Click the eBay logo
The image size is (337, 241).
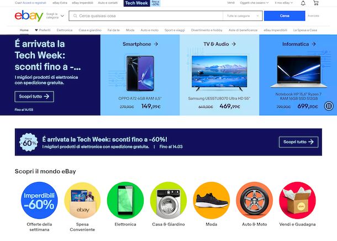tap(29, 15)
